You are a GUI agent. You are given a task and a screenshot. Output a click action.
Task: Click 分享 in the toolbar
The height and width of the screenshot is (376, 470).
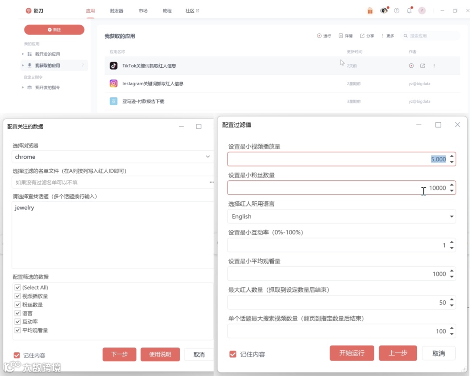(x=367, y=36)
